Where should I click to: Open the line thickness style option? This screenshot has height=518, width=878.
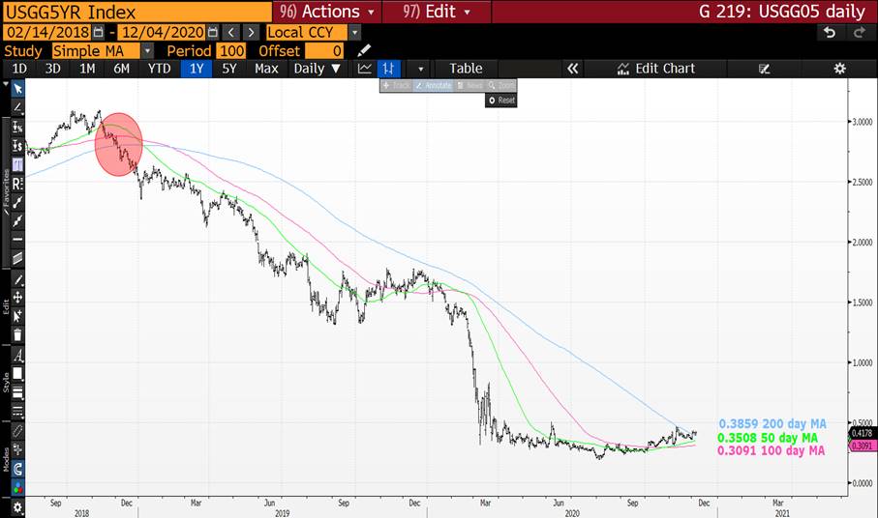17,392
